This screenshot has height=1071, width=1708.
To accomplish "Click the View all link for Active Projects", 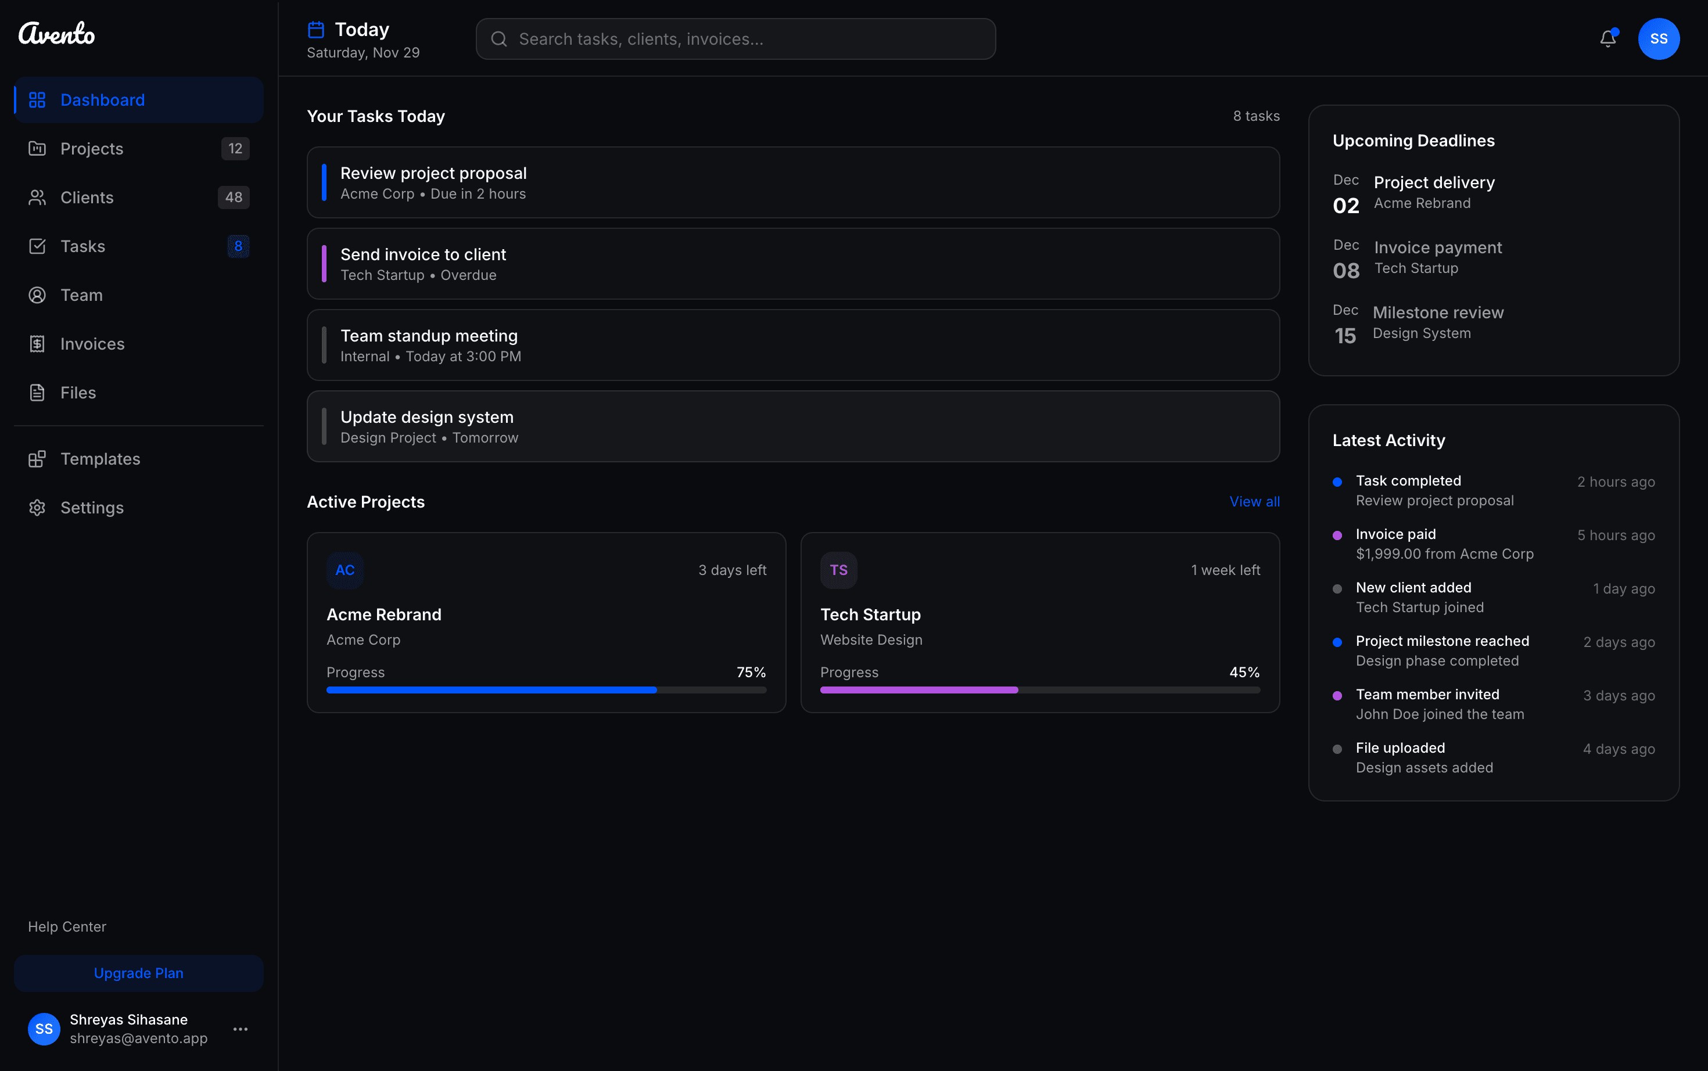I will pos(1254,501).
